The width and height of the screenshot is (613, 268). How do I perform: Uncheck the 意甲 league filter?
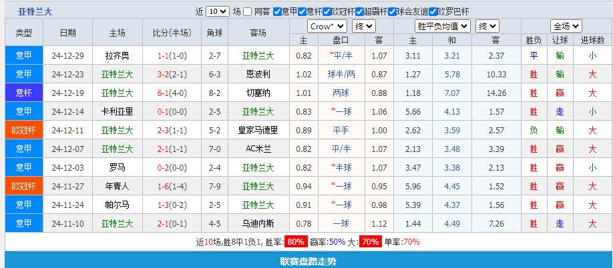[x=277, y=11]
